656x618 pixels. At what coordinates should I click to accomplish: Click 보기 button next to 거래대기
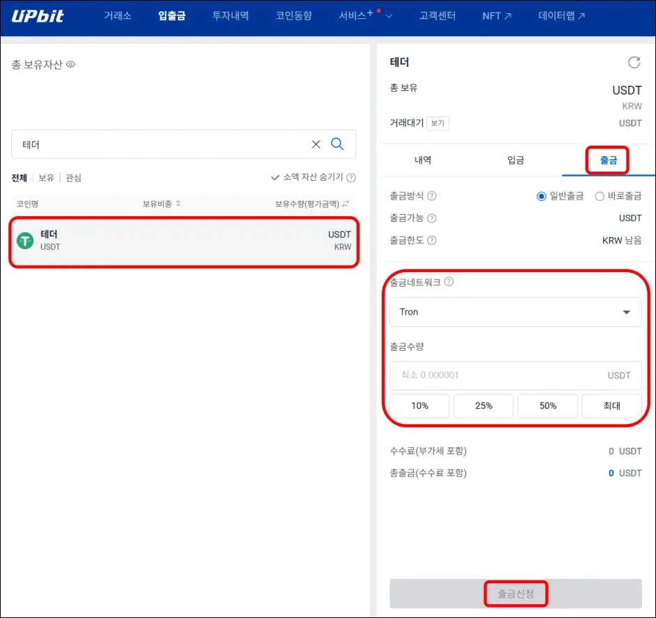point(438,123)
